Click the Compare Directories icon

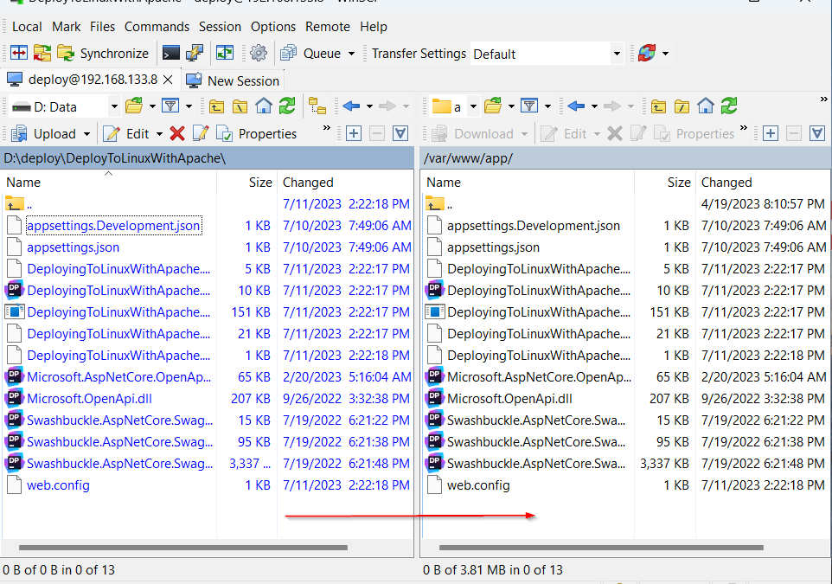click(x=19, y=54)
